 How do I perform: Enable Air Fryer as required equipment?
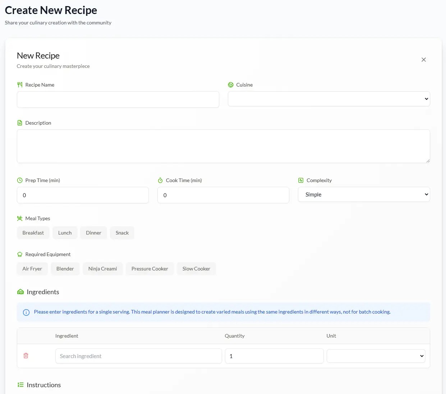coord(32,269)
